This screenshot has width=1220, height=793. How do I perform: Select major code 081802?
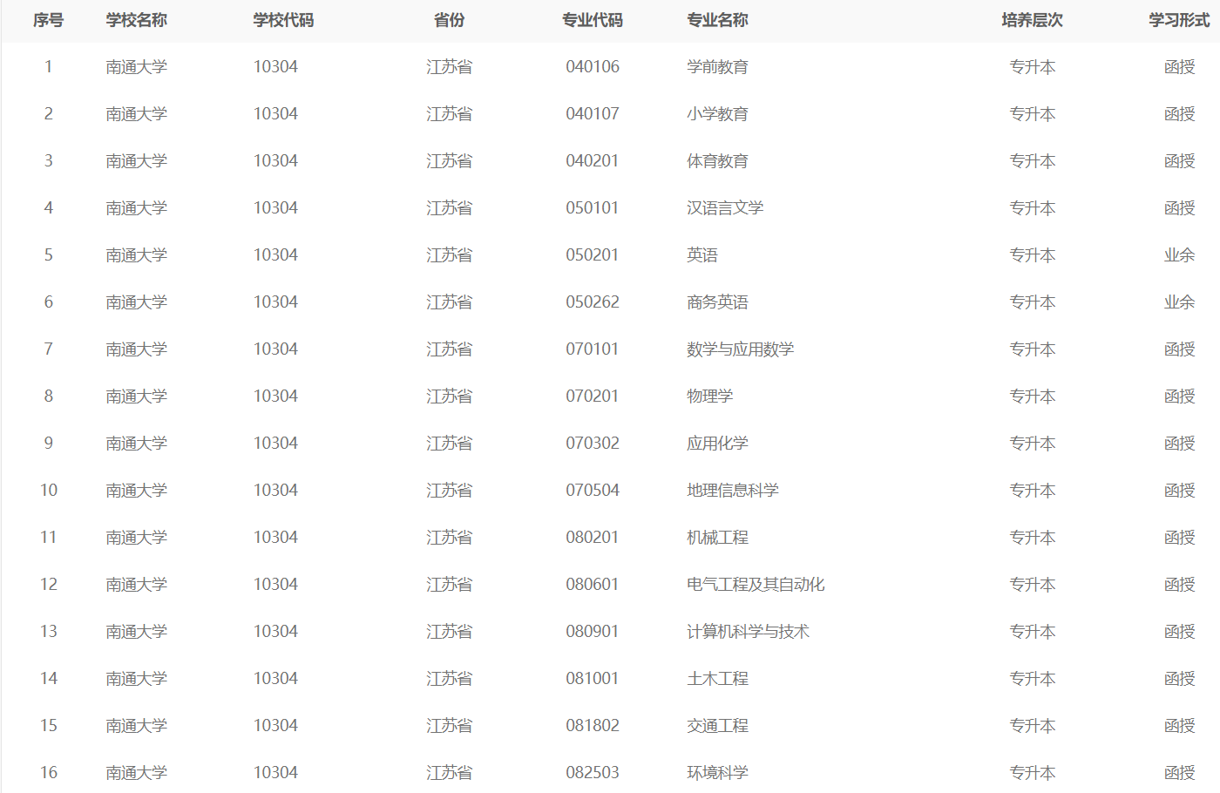(593, 726)
